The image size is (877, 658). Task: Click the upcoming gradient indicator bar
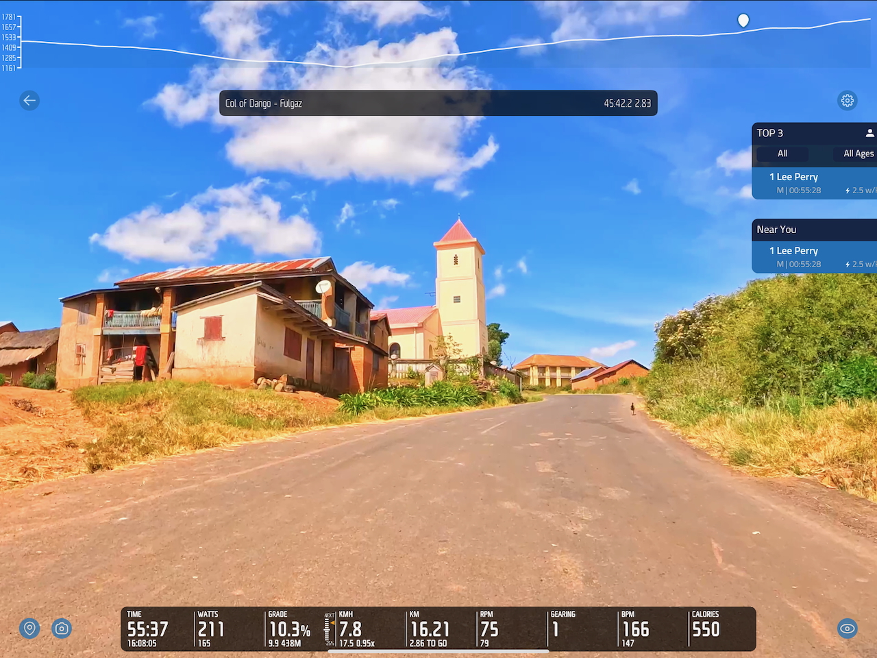(x=328, y=629)
